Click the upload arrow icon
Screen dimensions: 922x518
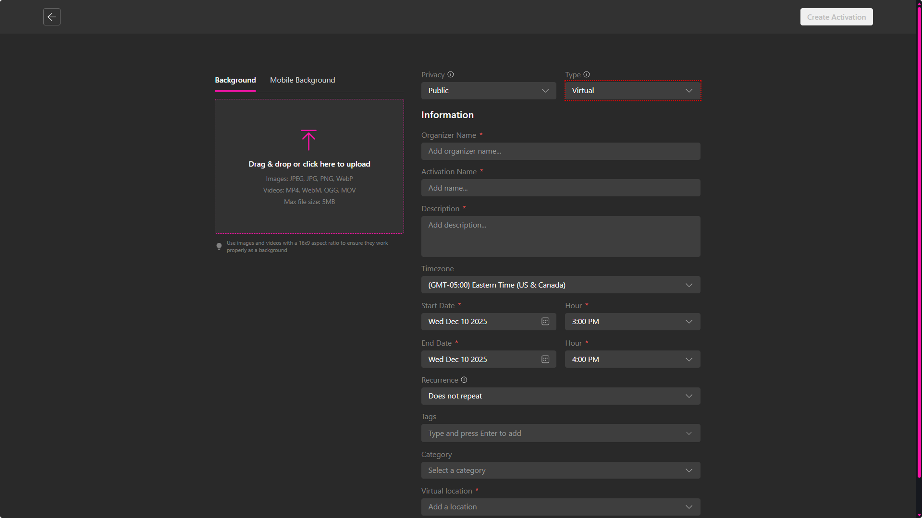(x=308, y=140)
